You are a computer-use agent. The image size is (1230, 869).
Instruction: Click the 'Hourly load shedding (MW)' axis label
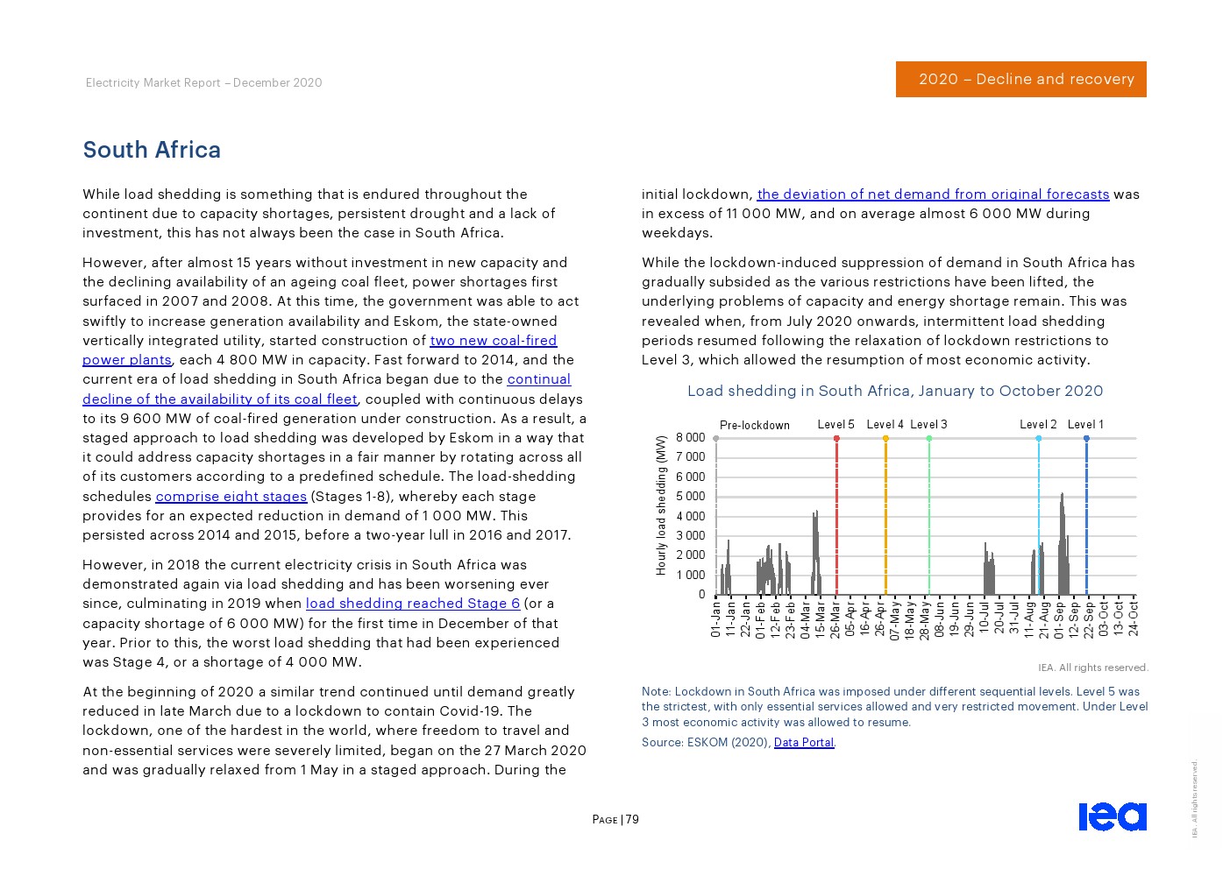(x=661, y=505)
